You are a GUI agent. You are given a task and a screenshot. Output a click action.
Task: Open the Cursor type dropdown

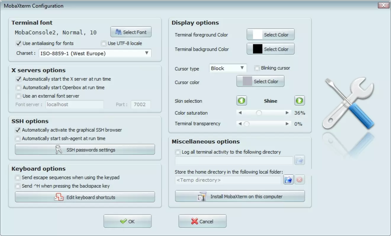tap(228, 68)
